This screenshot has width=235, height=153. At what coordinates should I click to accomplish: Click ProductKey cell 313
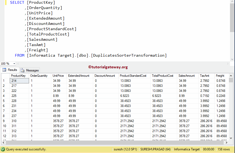(19, 136)
